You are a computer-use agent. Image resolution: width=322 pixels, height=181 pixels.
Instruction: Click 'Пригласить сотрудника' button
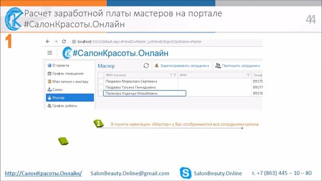point(237,66)
